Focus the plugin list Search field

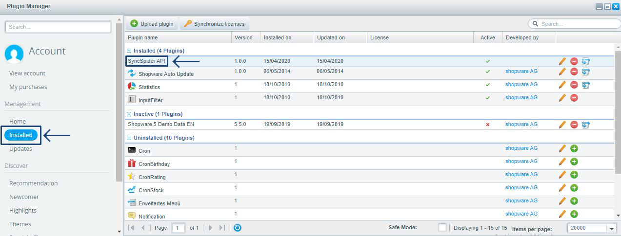point(574,24)
